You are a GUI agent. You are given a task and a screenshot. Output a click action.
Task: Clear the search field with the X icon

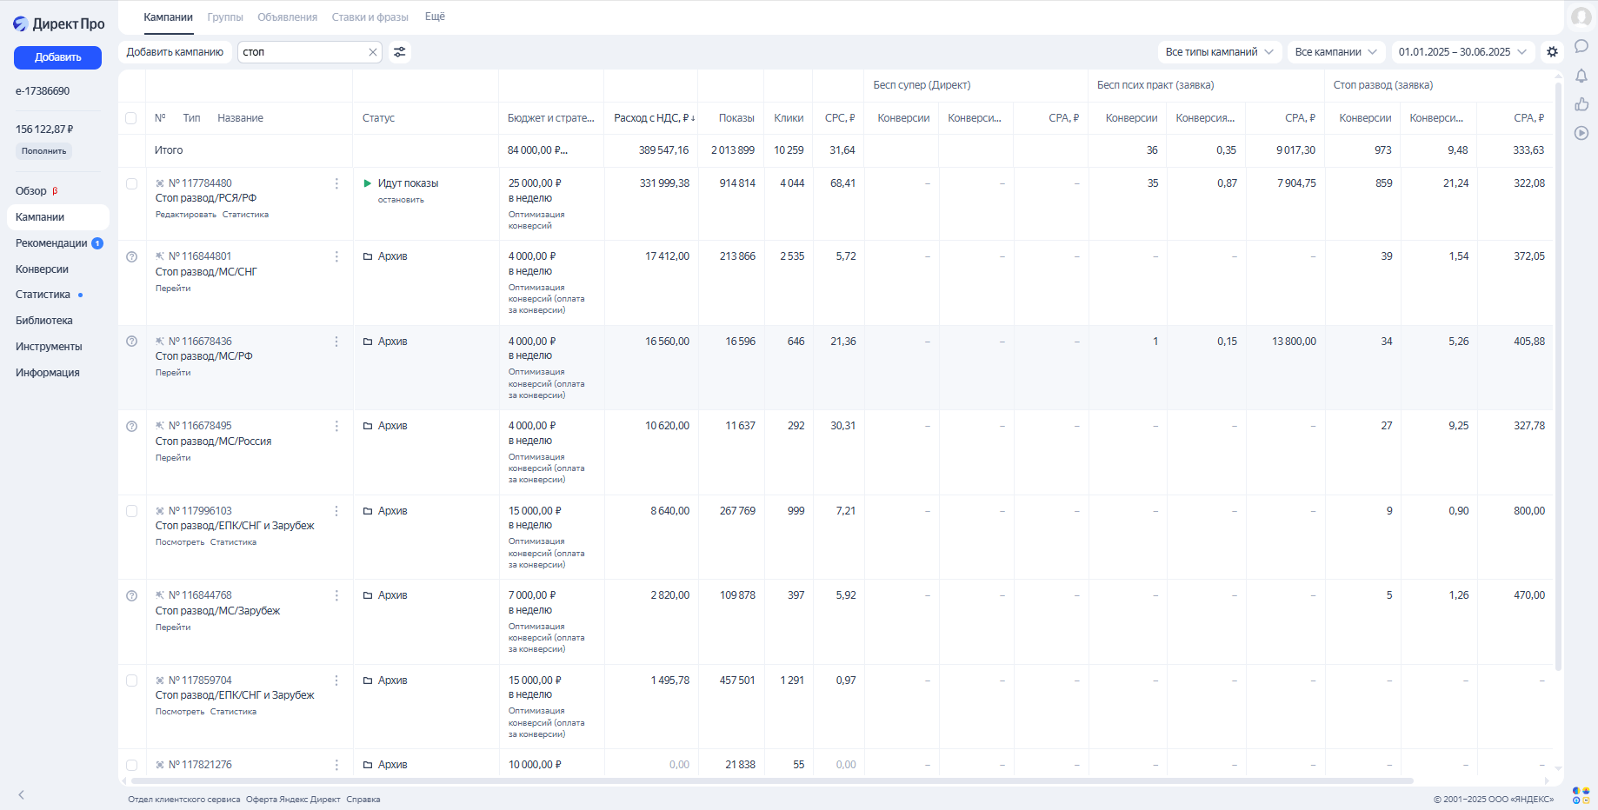(x=373, y=52)
